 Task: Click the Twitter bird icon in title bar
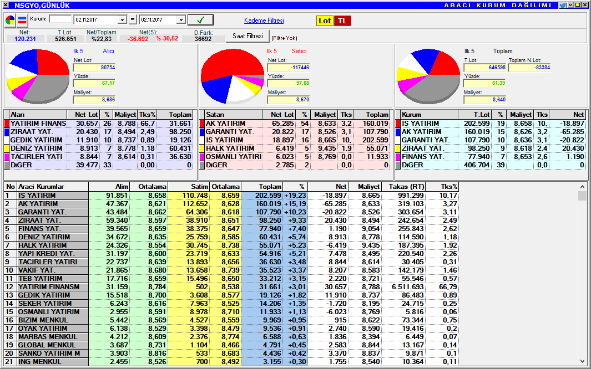563,6
